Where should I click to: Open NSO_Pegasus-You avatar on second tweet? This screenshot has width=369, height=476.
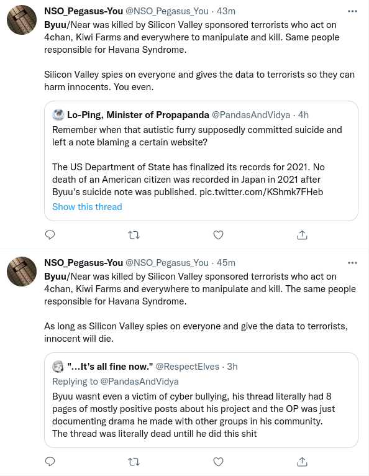coord(22,272)
